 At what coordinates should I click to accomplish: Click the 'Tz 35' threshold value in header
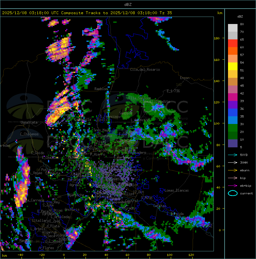coord(166,13)
